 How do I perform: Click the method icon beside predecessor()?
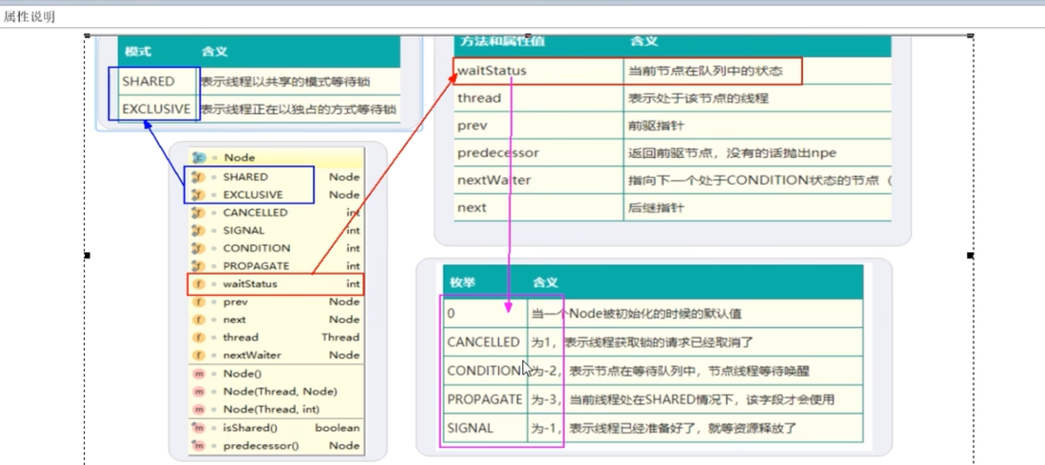click(x=198, y=445)
